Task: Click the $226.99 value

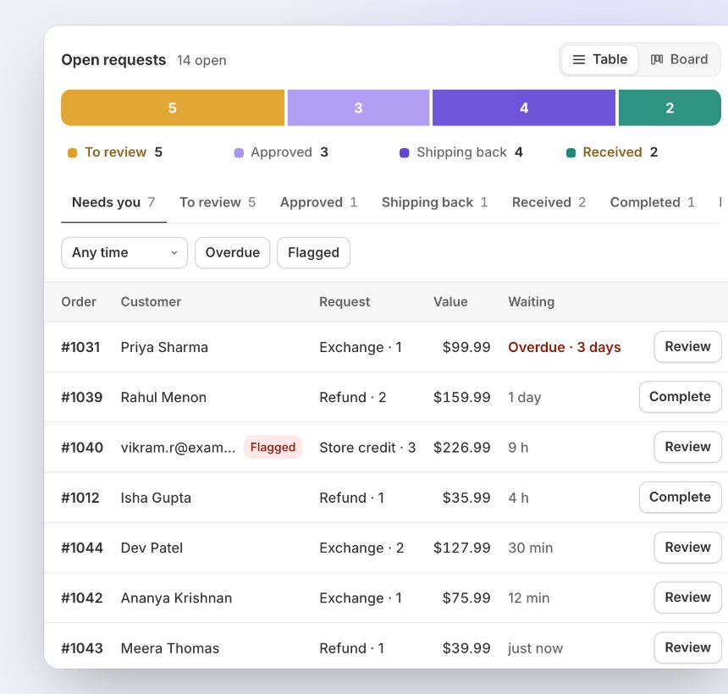Action: pyautogui.click(x=462, y=448)
